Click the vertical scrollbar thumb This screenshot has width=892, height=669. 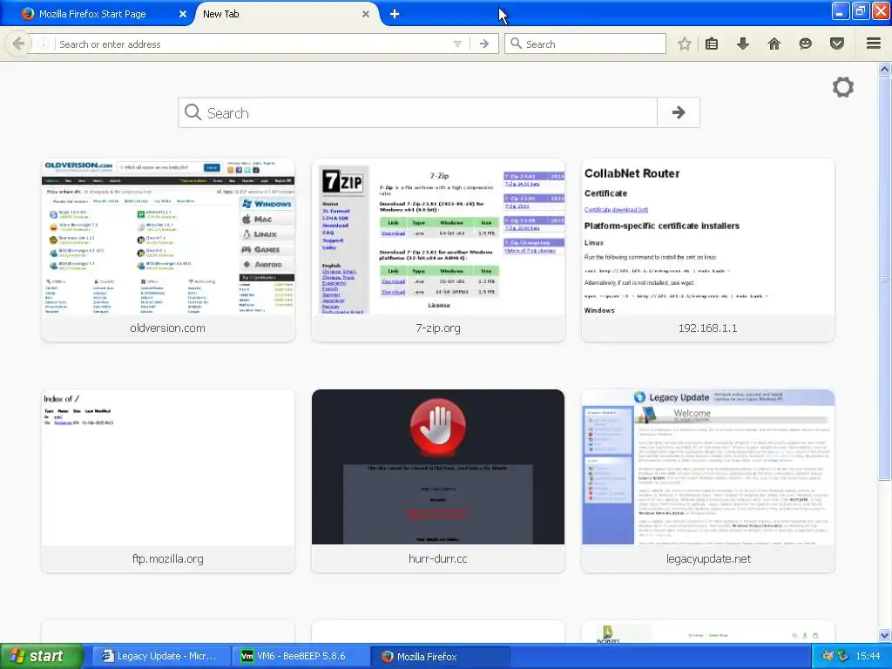click(885, 278)
